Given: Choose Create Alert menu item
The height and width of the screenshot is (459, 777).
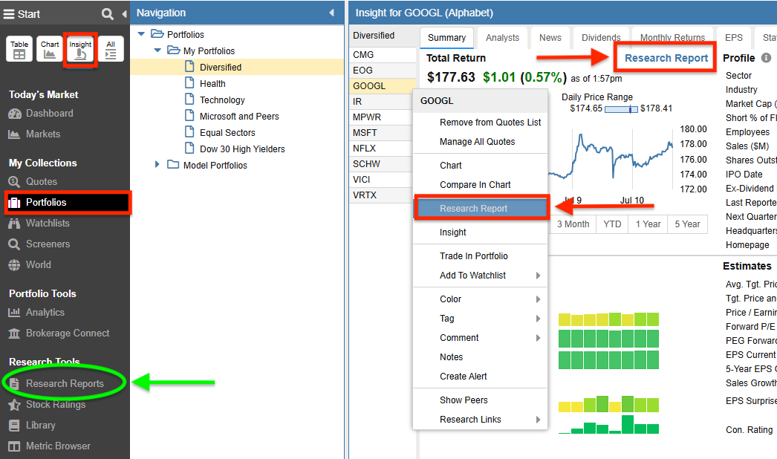Looking at the screenshot, I should [x=480, y=377].
